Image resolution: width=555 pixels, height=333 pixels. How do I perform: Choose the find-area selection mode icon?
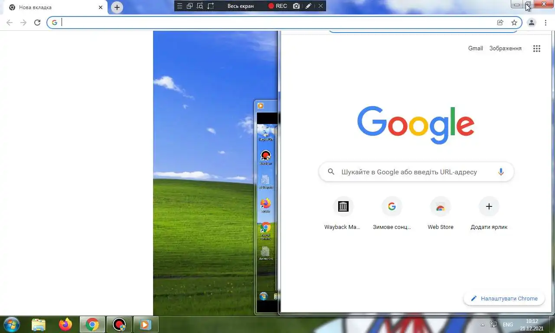[x=200, y=6]
